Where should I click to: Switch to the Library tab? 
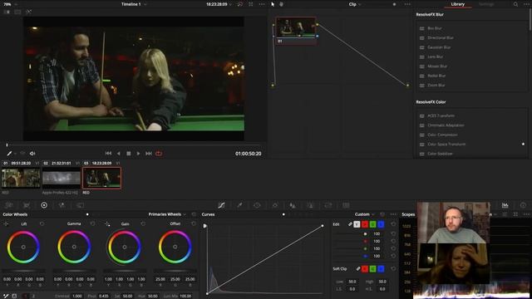click(x=458, y=4)
